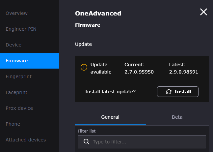The width and height of the screenshot is (213, 152).
Task: Close the OneAdvanced panel with X
Action: (203, 12)
